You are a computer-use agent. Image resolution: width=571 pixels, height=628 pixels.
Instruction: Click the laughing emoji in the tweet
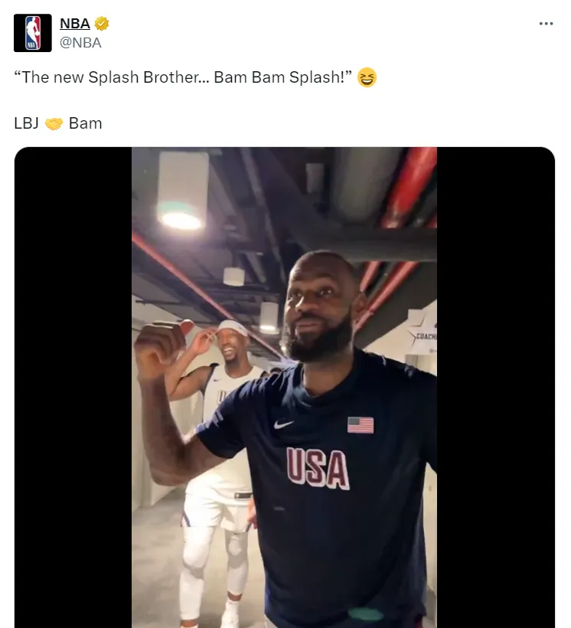tap(367, 78)
